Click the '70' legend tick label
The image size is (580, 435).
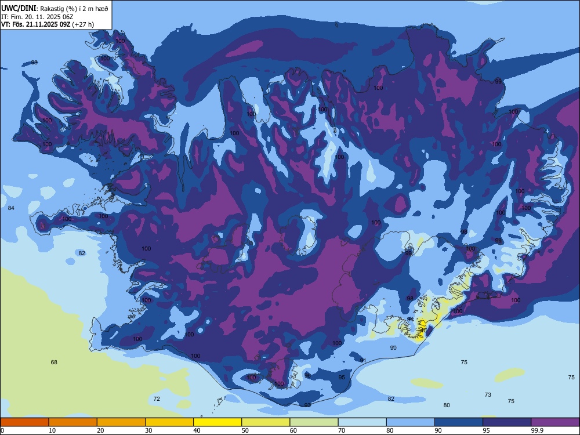click(342, 430)
